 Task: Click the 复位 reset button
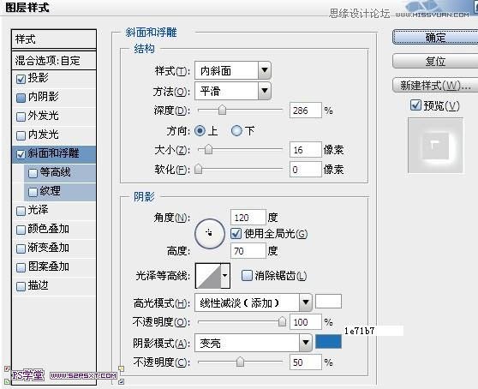(435, 62)
